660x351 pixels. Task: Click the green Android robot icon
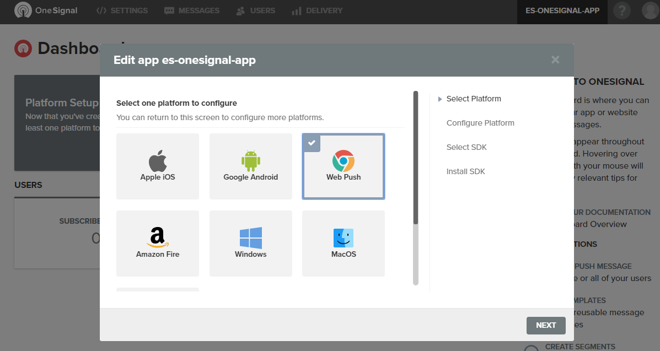tap(251, 161)
